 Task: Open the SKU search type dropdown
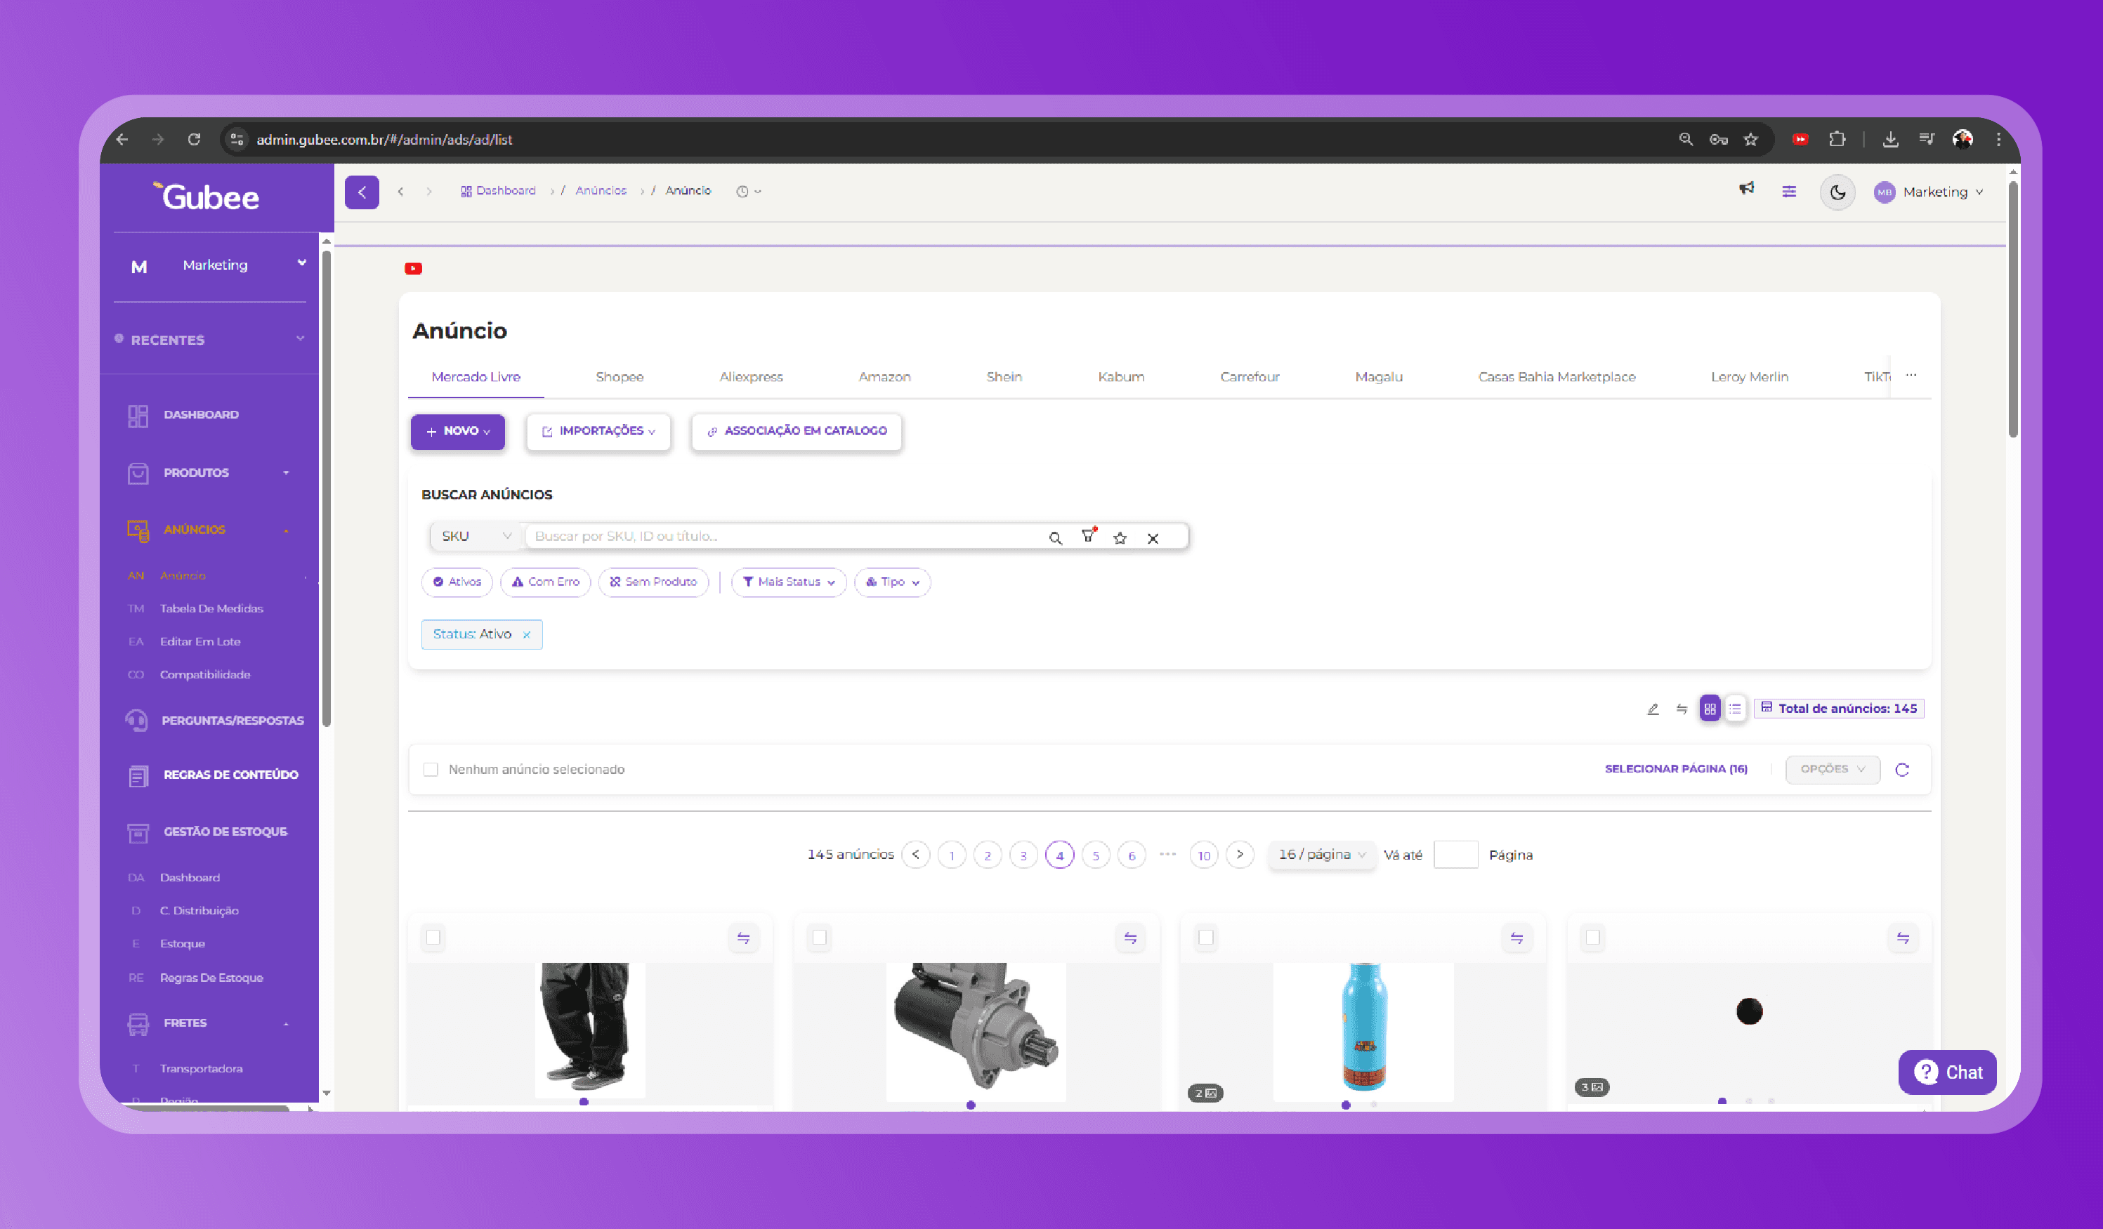pyautogui.click(x=476, y=536)
